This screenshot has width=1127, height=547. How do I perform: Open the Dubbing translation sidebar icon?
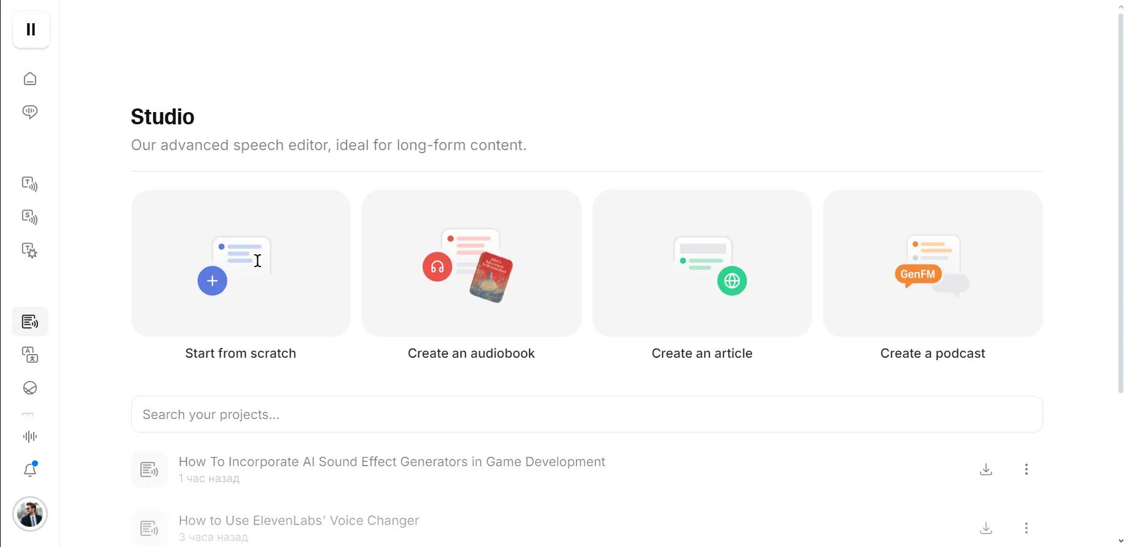[30, 355]
